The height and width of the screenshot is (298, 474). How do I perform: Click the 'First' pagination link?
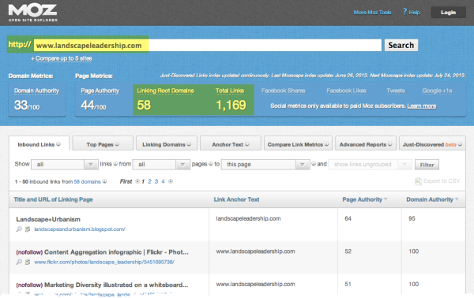coord(126,181)
